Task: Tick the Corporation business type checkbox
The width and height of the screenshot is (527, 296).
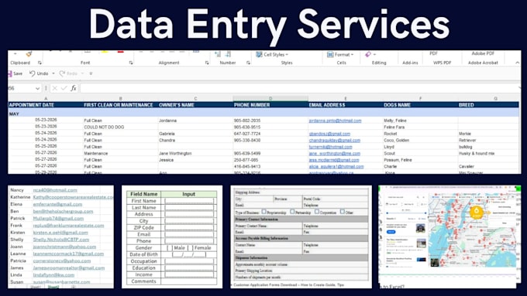Action: tap(317, 212)
